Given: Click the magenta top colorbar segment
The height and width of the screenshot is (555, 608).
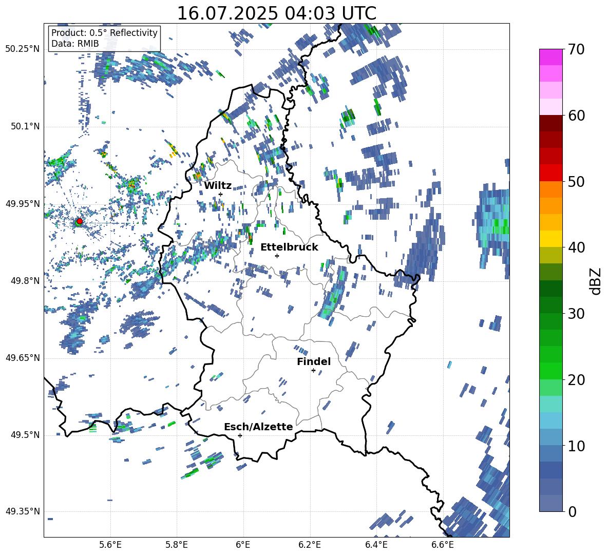Looking at the screenshot, I should click(550, 57).
